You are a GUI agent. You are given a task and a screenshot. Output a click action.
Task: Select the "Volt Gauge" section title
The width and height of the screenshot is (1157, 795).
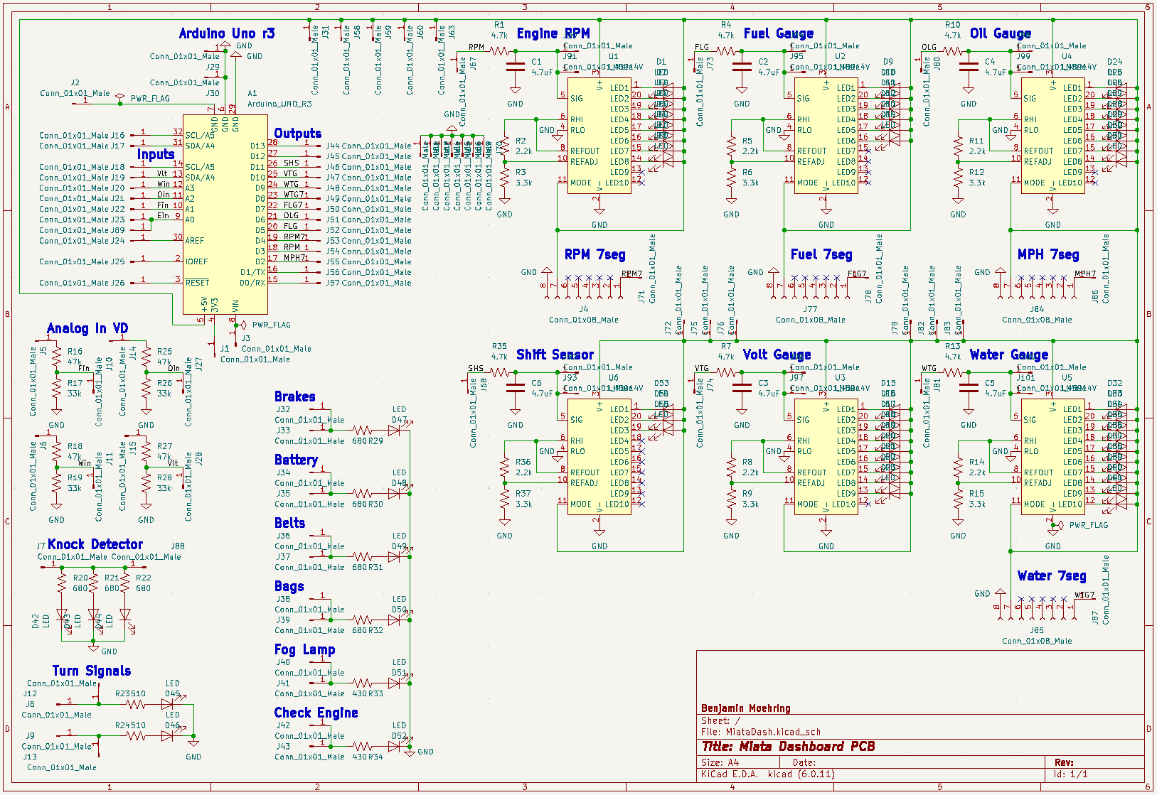777,355
